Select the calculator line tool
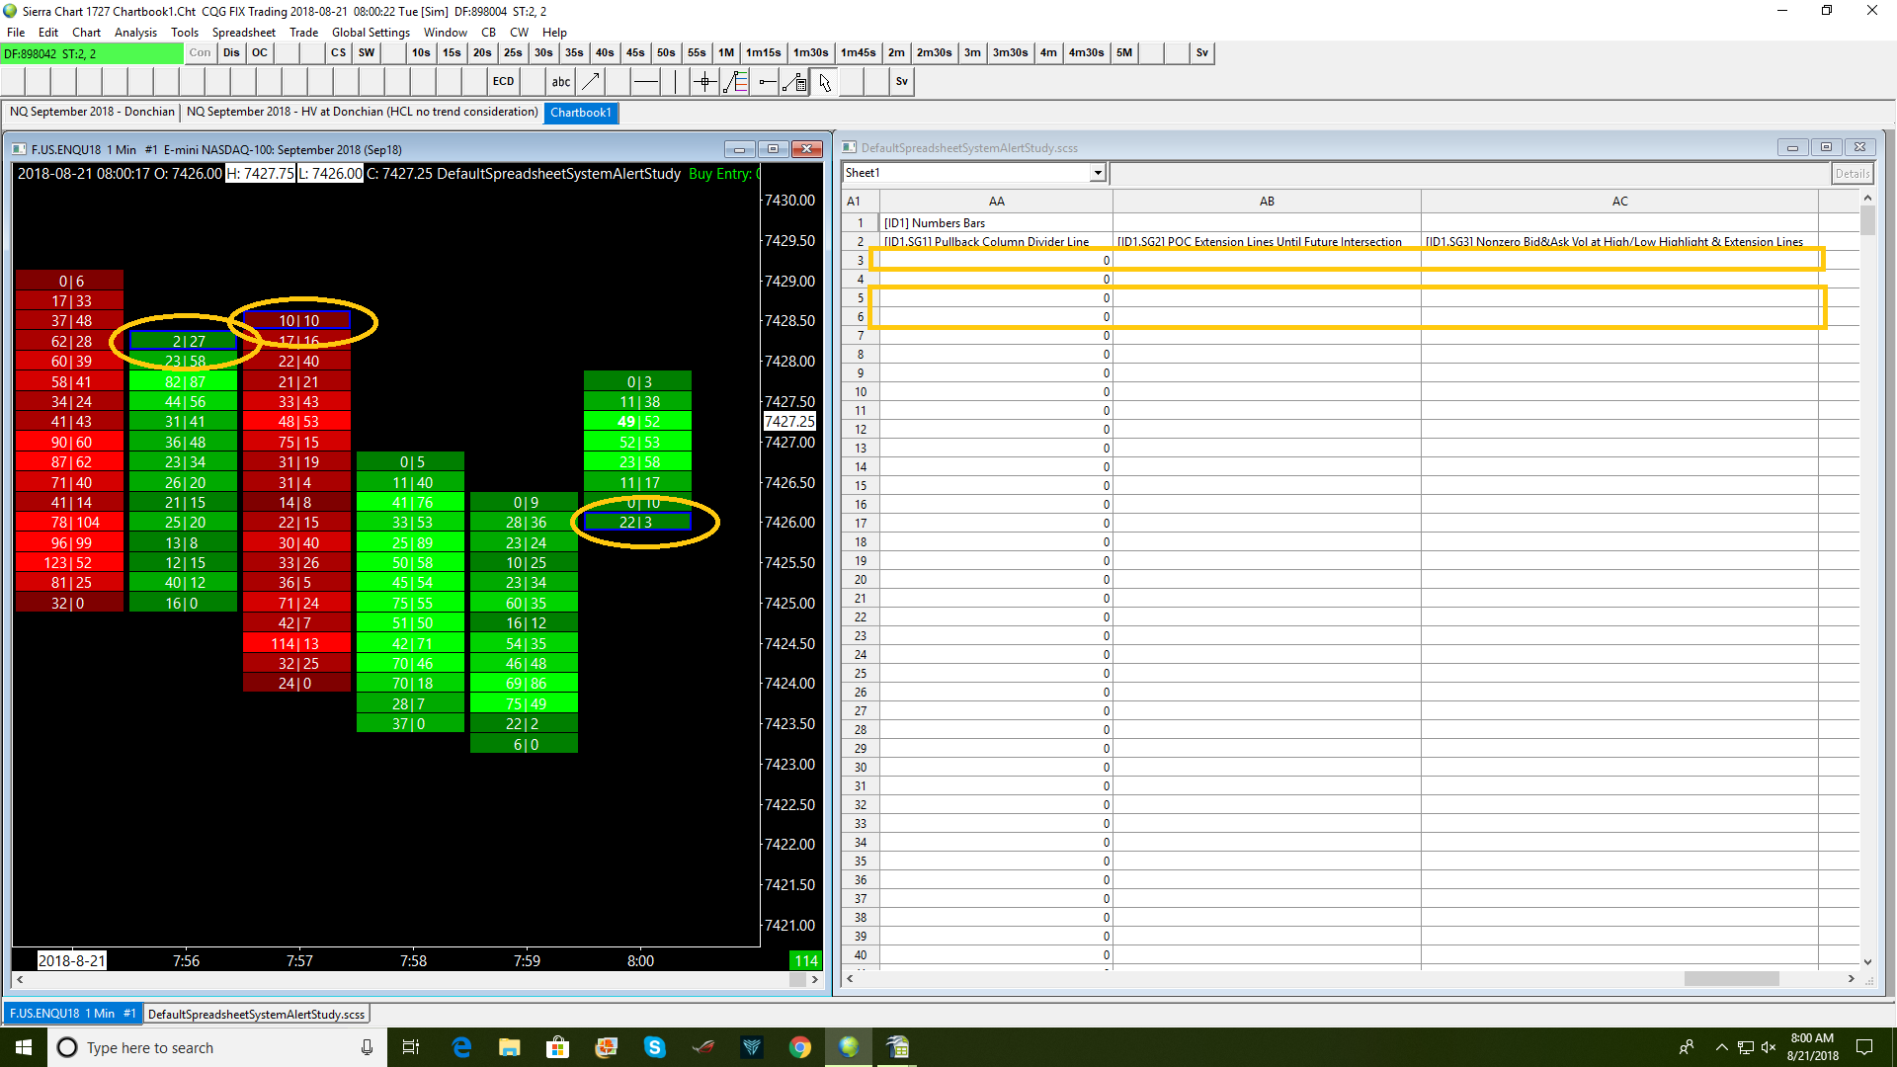 coord(794,82)
